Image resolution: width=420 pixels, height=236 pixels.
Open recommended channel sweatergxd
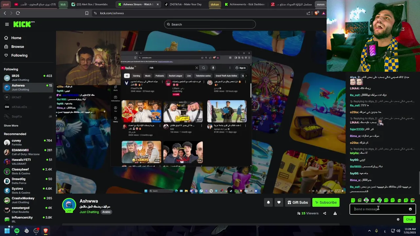[28, 210]
